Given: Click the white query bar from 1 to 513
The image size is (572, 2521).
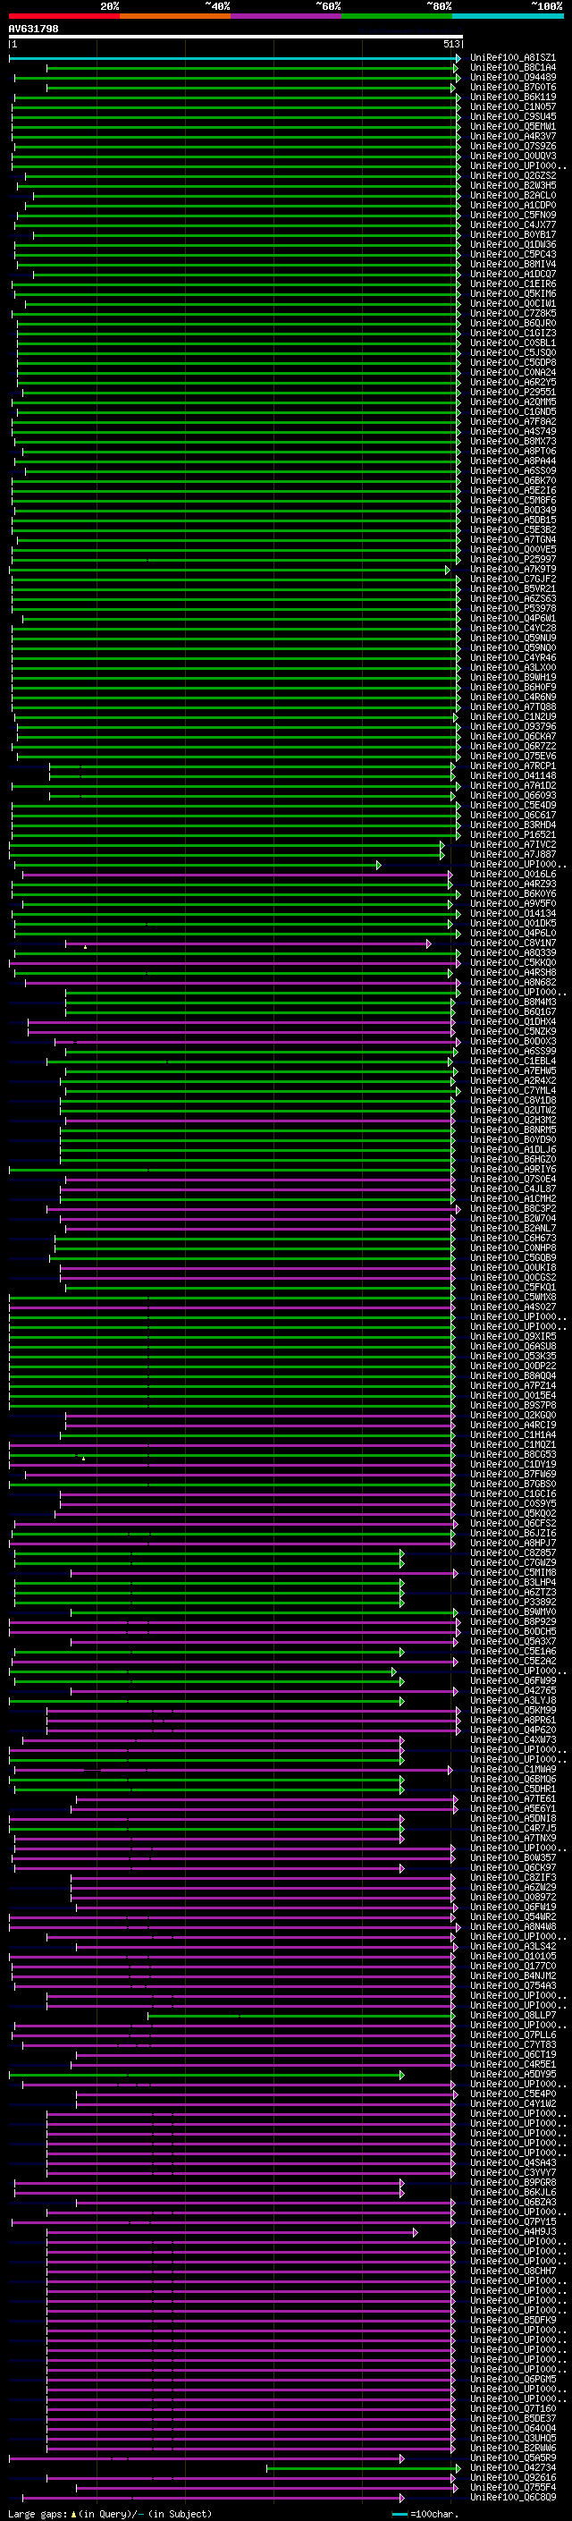Looking at the screenshot, I should 236,38.
